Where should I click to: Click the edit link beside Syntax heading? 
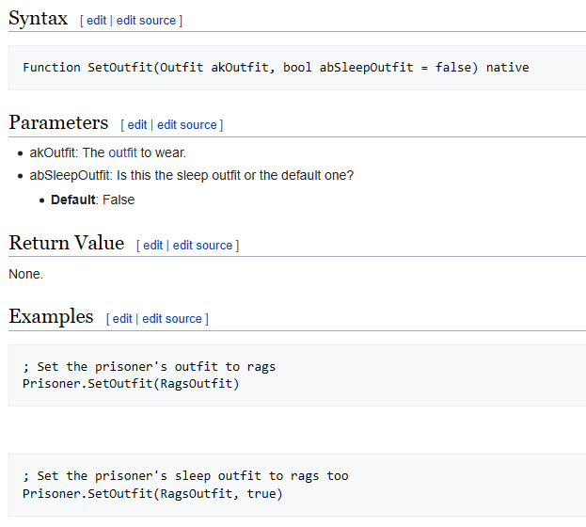coord(96,20)
